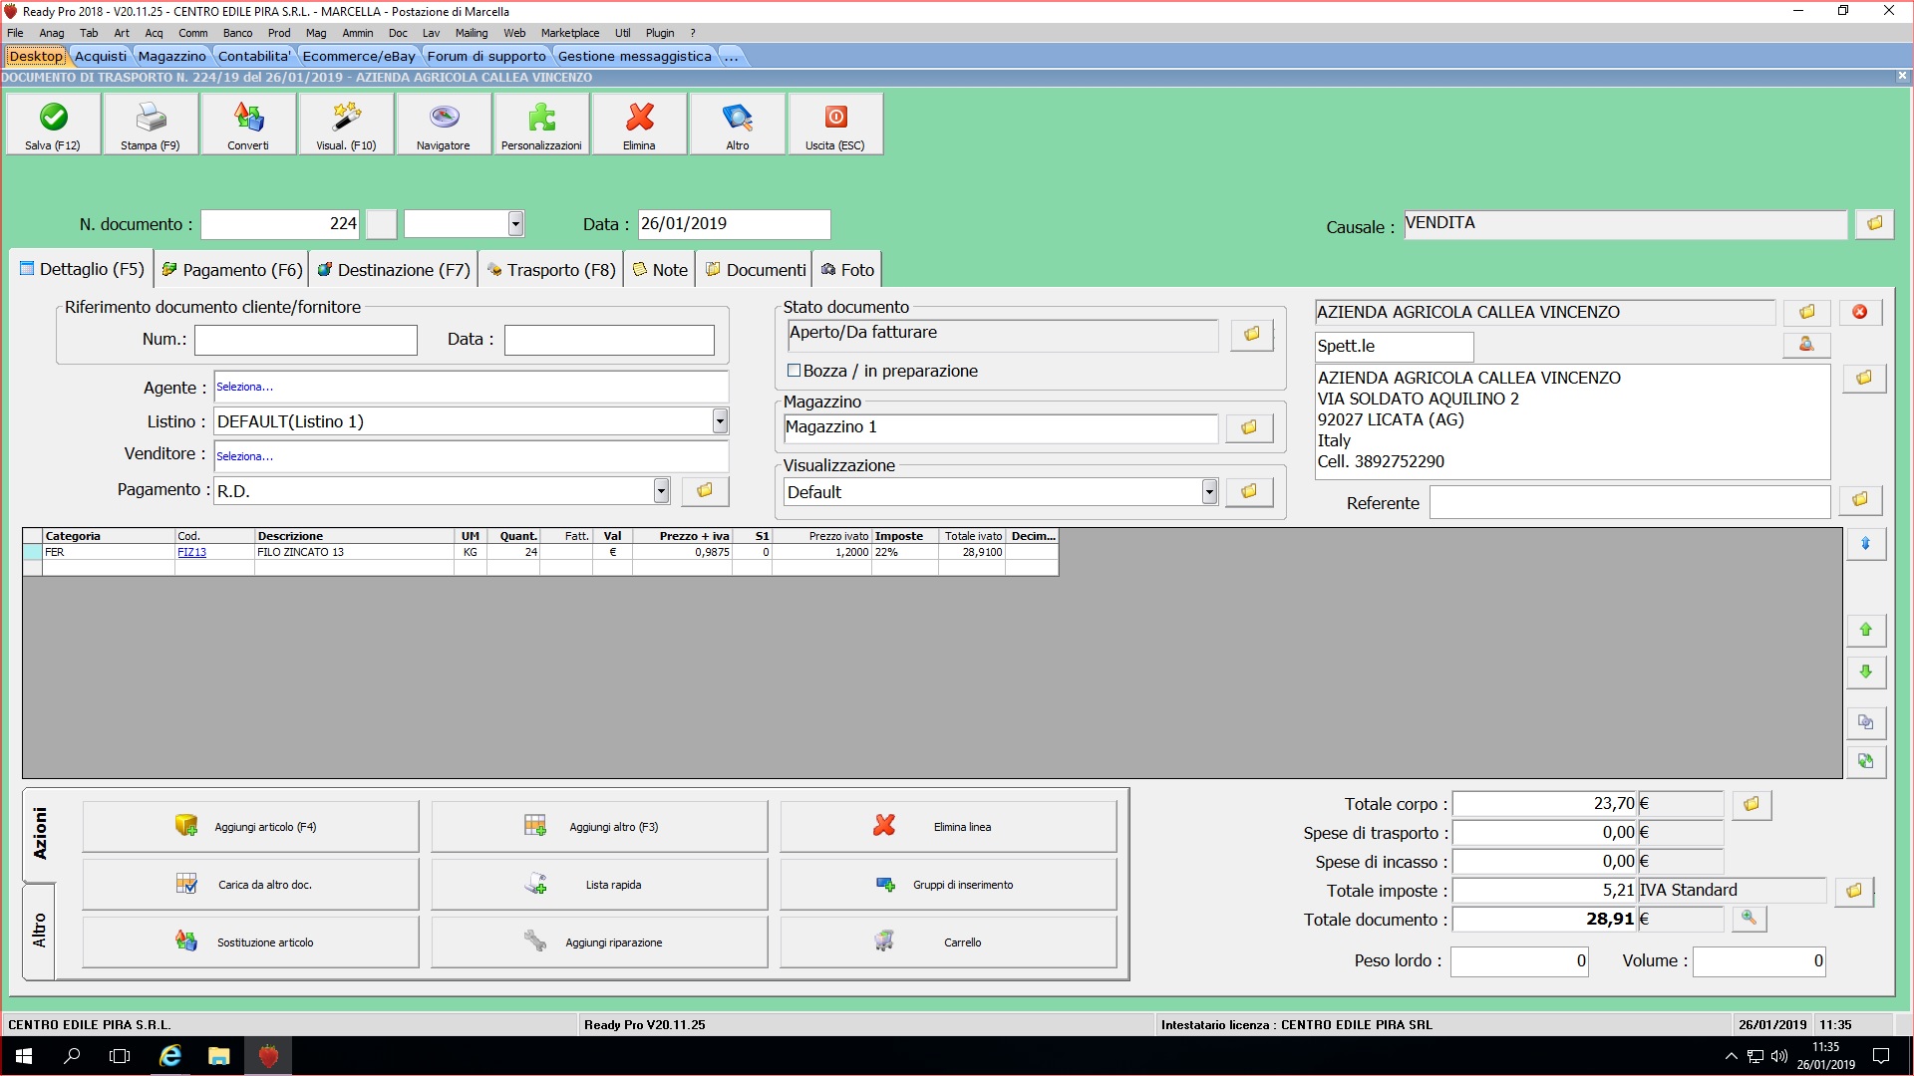
Task: Open the FIZ13 article code link
Action: pyautogui.click(x=192, y=552)
